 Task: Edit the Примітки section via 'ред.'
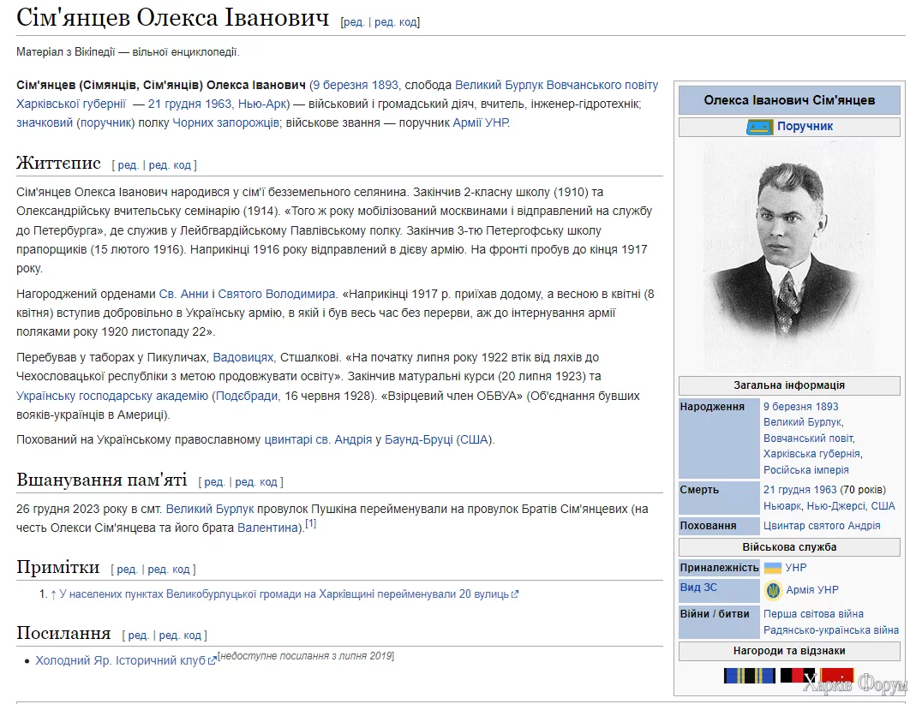127,569
